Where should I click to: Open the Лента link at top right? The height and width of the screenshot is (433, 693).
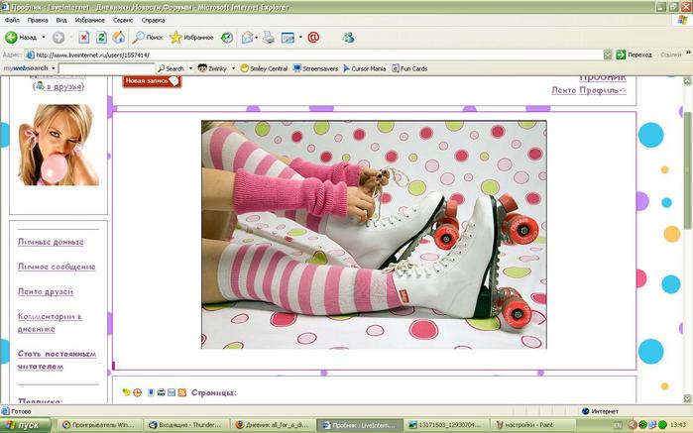coord(563,90)
